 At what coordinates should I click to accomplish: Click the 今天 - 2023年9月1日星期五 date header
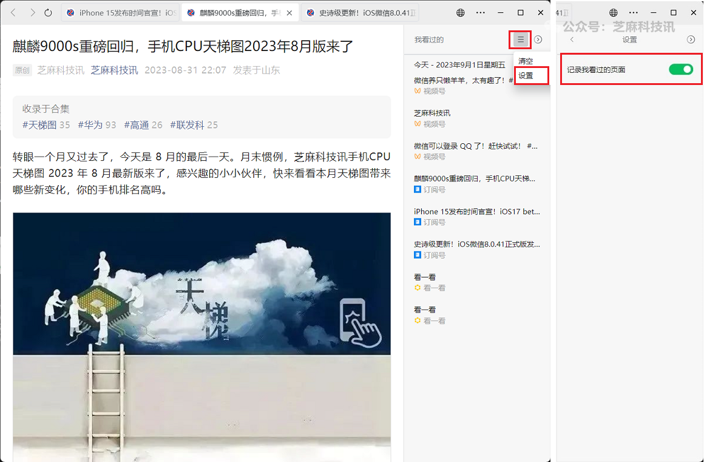point(459,64)
